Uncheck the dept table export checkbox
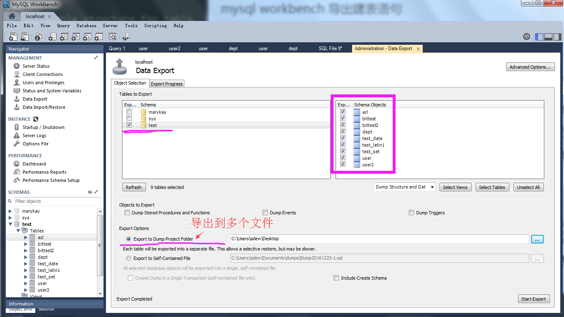 pyautogui.click(x=343, y=131)
